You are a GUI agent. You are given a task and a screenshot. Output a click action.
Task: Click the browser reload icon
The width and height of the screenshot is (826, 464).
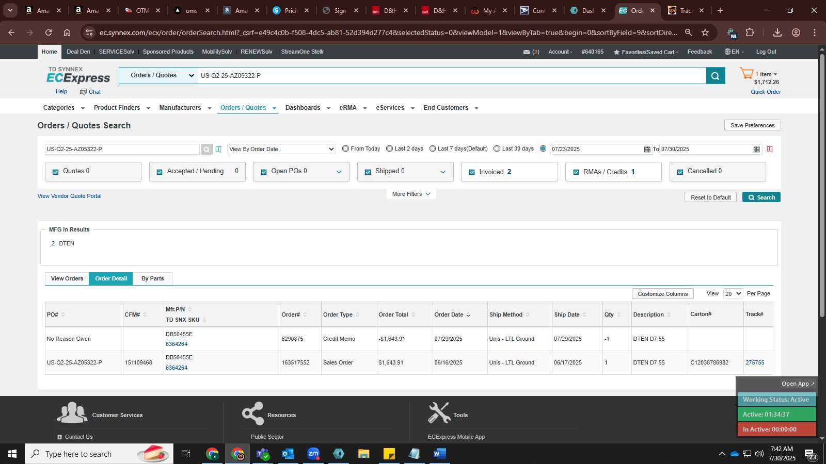[x=49, y=32]
